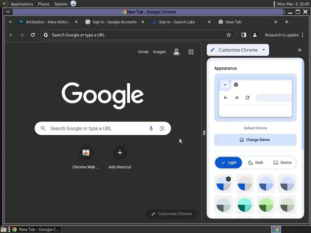Expand the Customize Chrome panel dropdown
311x233 pixels.
(x=264, y=50)
